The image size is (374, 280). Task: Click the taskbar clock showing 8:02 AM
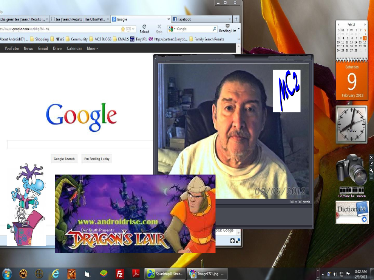(361, 274)
